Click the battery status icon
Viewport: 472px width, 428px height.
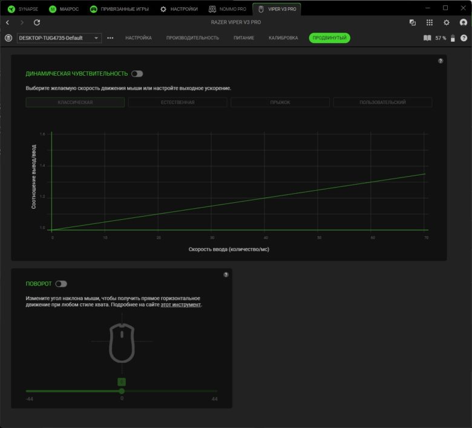[453, 38]
